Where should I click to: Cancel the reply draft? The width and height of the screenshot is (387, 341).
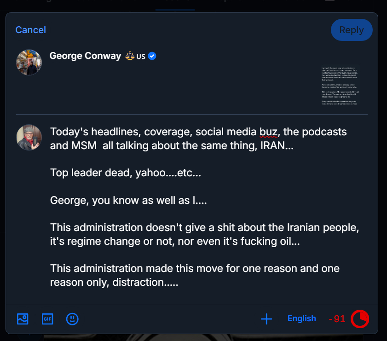(30, 30)
